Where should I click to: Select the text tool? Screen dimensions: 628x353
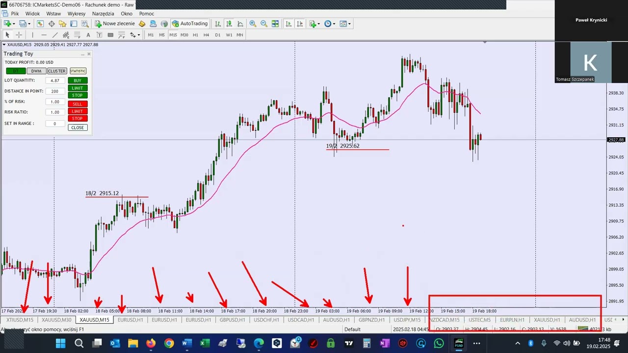click(88, 35)
